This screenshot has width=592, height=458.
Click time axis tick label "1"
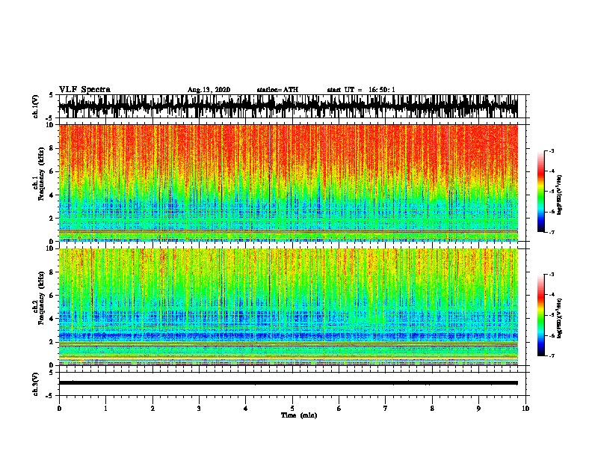click(x=105, y=409)
